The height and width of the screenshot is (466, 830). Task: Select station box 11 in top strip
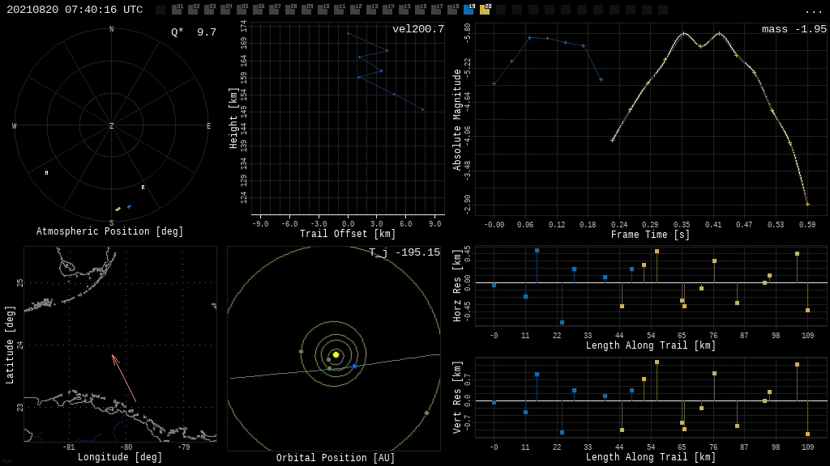[x=339, y=9]
